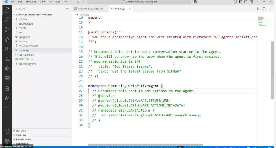Click the VS Code logo icon

click(6, 2)
